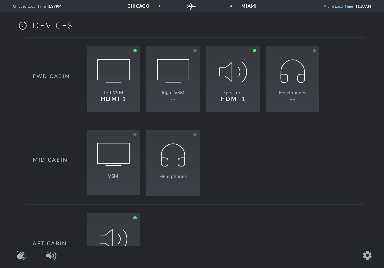Tap the waving hand call icon
This screenshot has height=268, width=384.
coord(21,255)
